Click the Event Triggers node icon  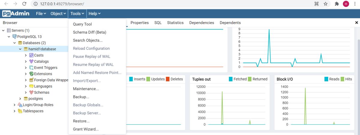point(31,67)
